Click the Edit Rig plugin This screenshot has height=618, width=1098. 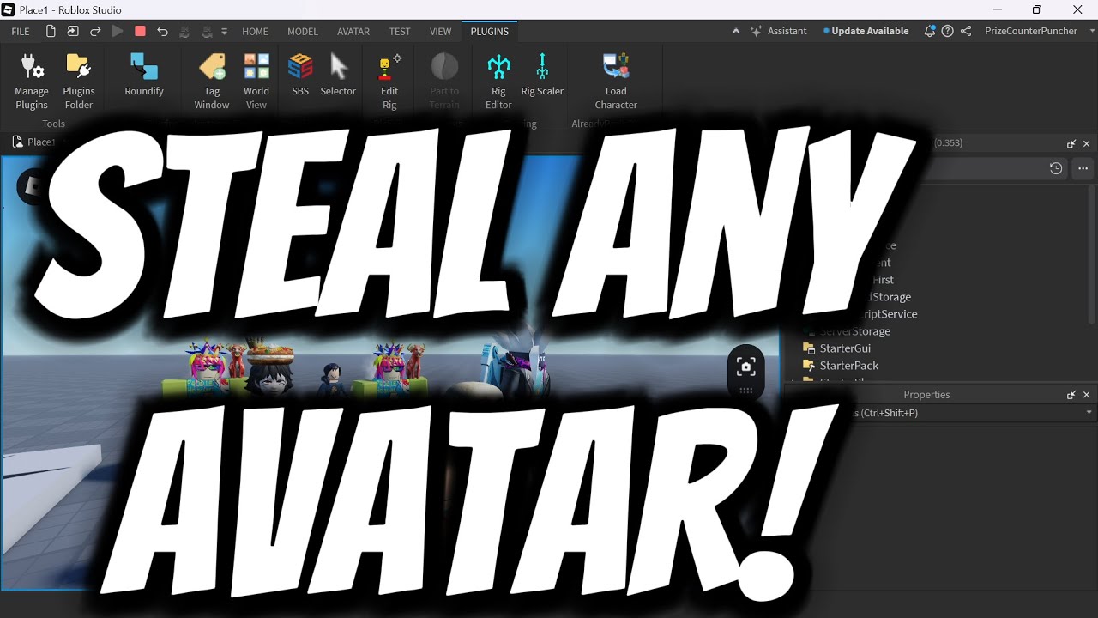tap(389, 82)
